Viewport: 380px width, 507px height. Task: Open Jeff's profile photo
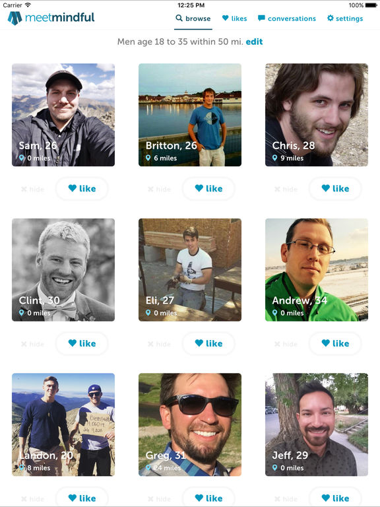[317, 424]
